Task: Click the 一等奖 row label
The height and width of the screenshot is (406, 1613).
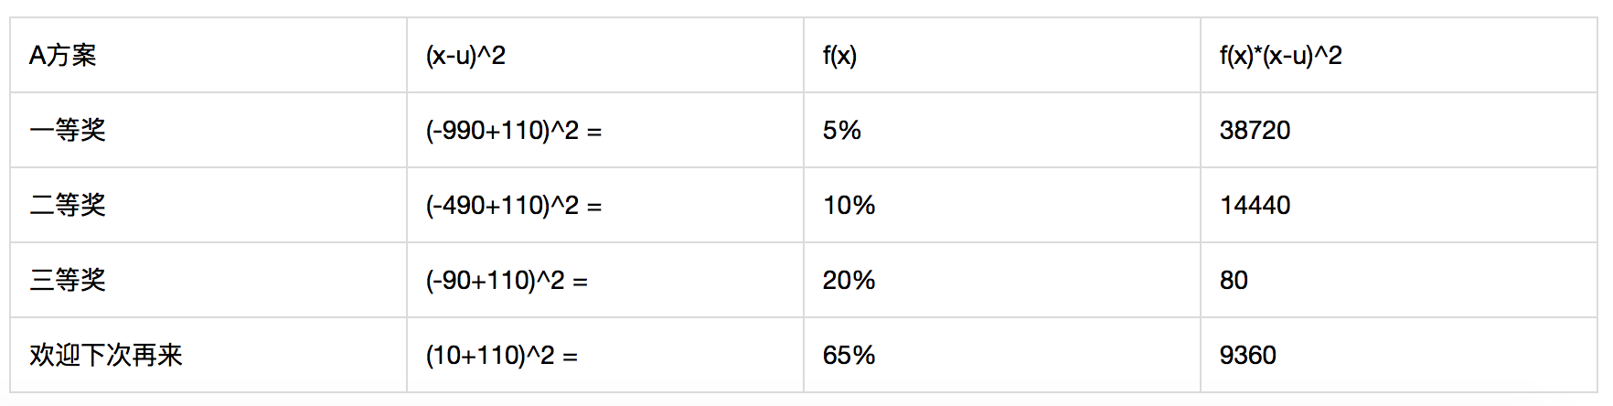Action: click(68, 131)
